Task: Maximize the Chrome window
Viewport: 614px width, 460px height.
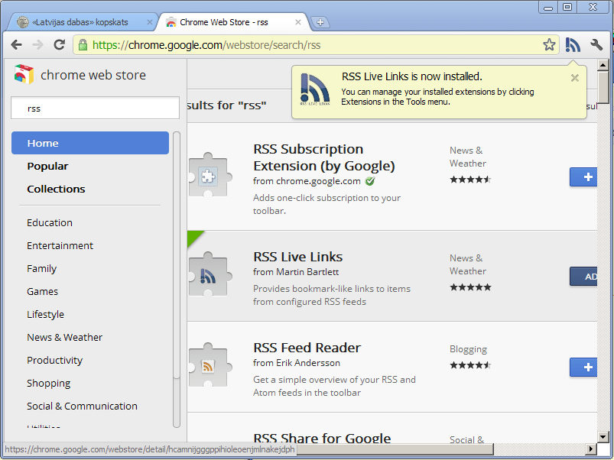Action: pyautogui.click(x=567, y=8)
